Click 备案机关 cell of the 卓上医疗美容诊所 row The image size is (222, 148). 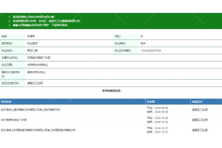[x=200, y=110]
